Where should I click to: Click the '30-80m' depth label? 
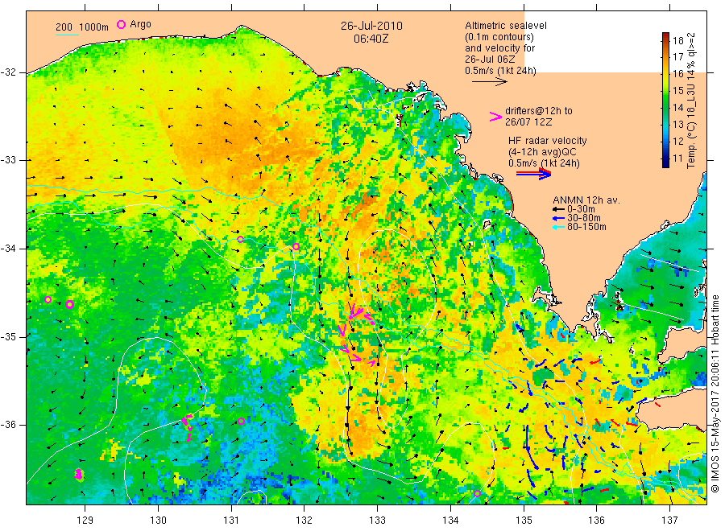pyautogui.click(x=584, y=218)
